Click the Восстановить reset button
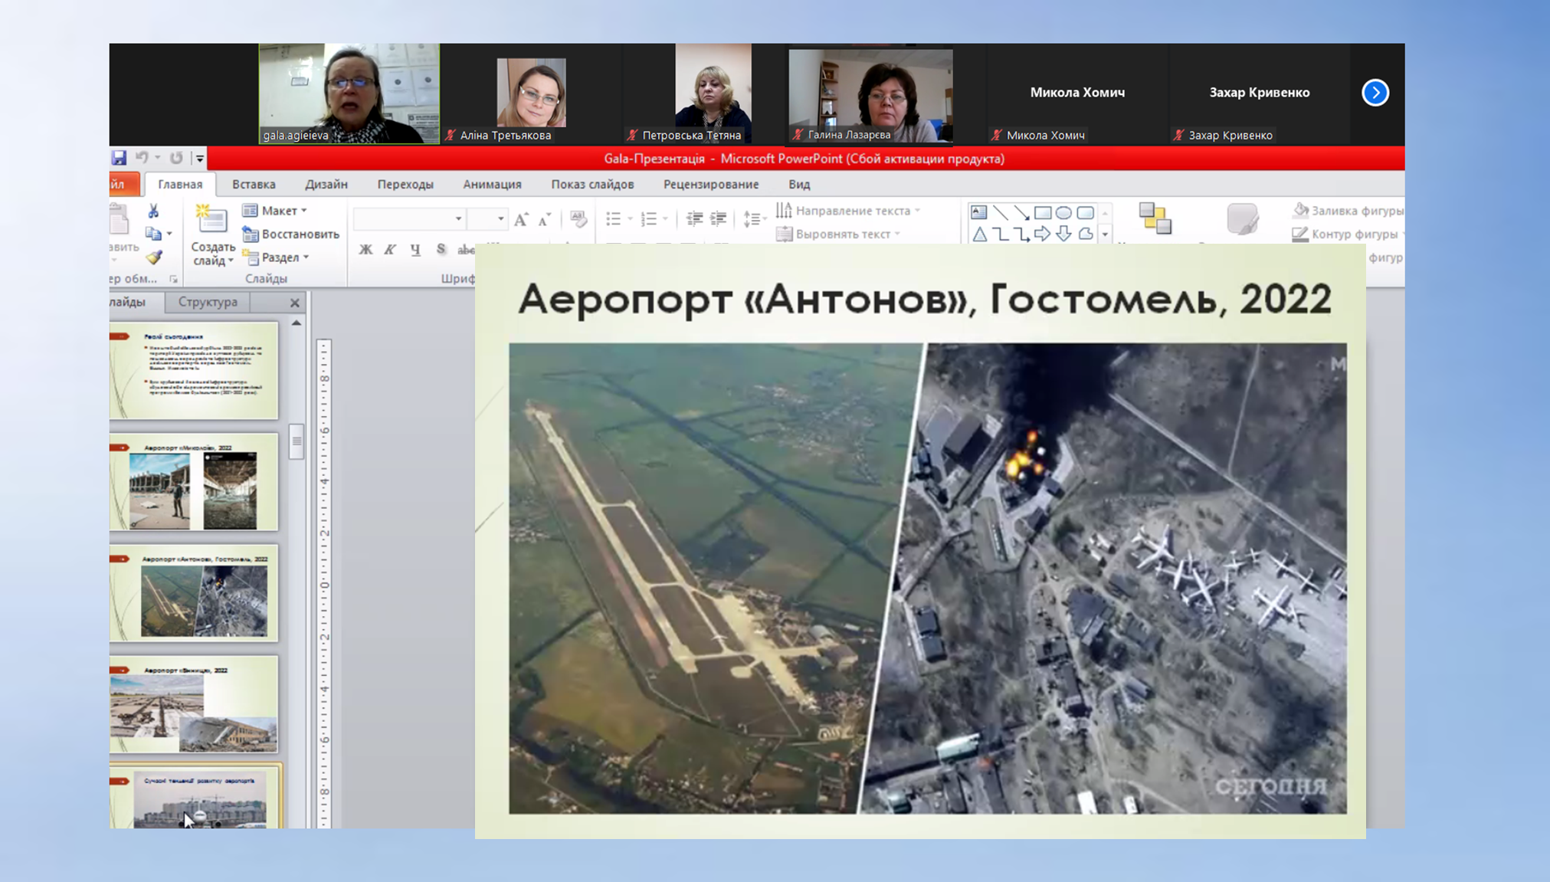This screenshot has height=882, width=1550. 291,234
